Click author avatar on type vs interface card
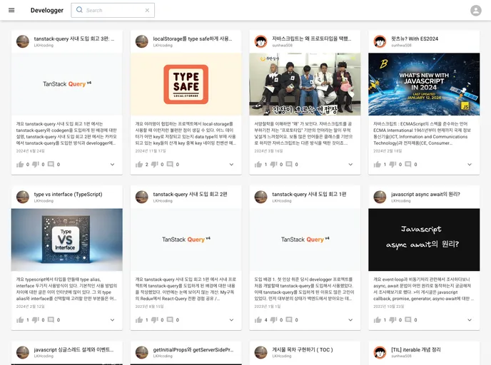Viewport: 491px width, 365px height. point(23,197)
